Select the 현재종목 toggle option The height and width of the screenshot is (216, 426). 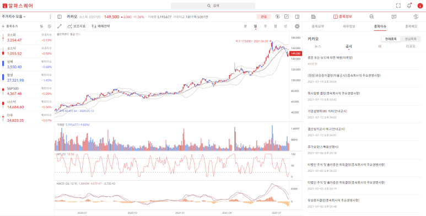coord(391,39)
